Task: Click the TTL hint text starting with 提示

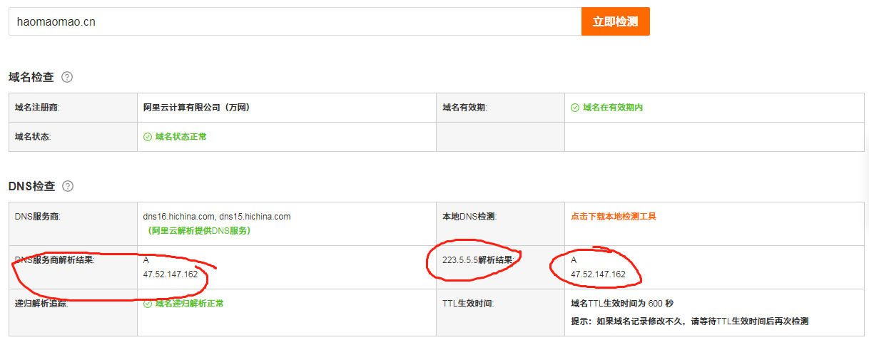Action: pos(689,321)
